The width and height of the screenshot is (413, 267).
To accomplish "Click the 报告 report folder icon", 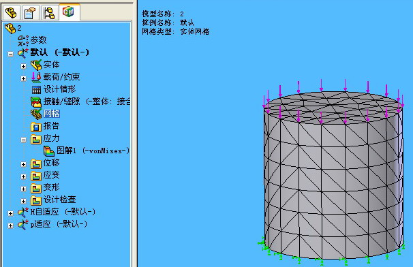I will [x=36, y=127].
